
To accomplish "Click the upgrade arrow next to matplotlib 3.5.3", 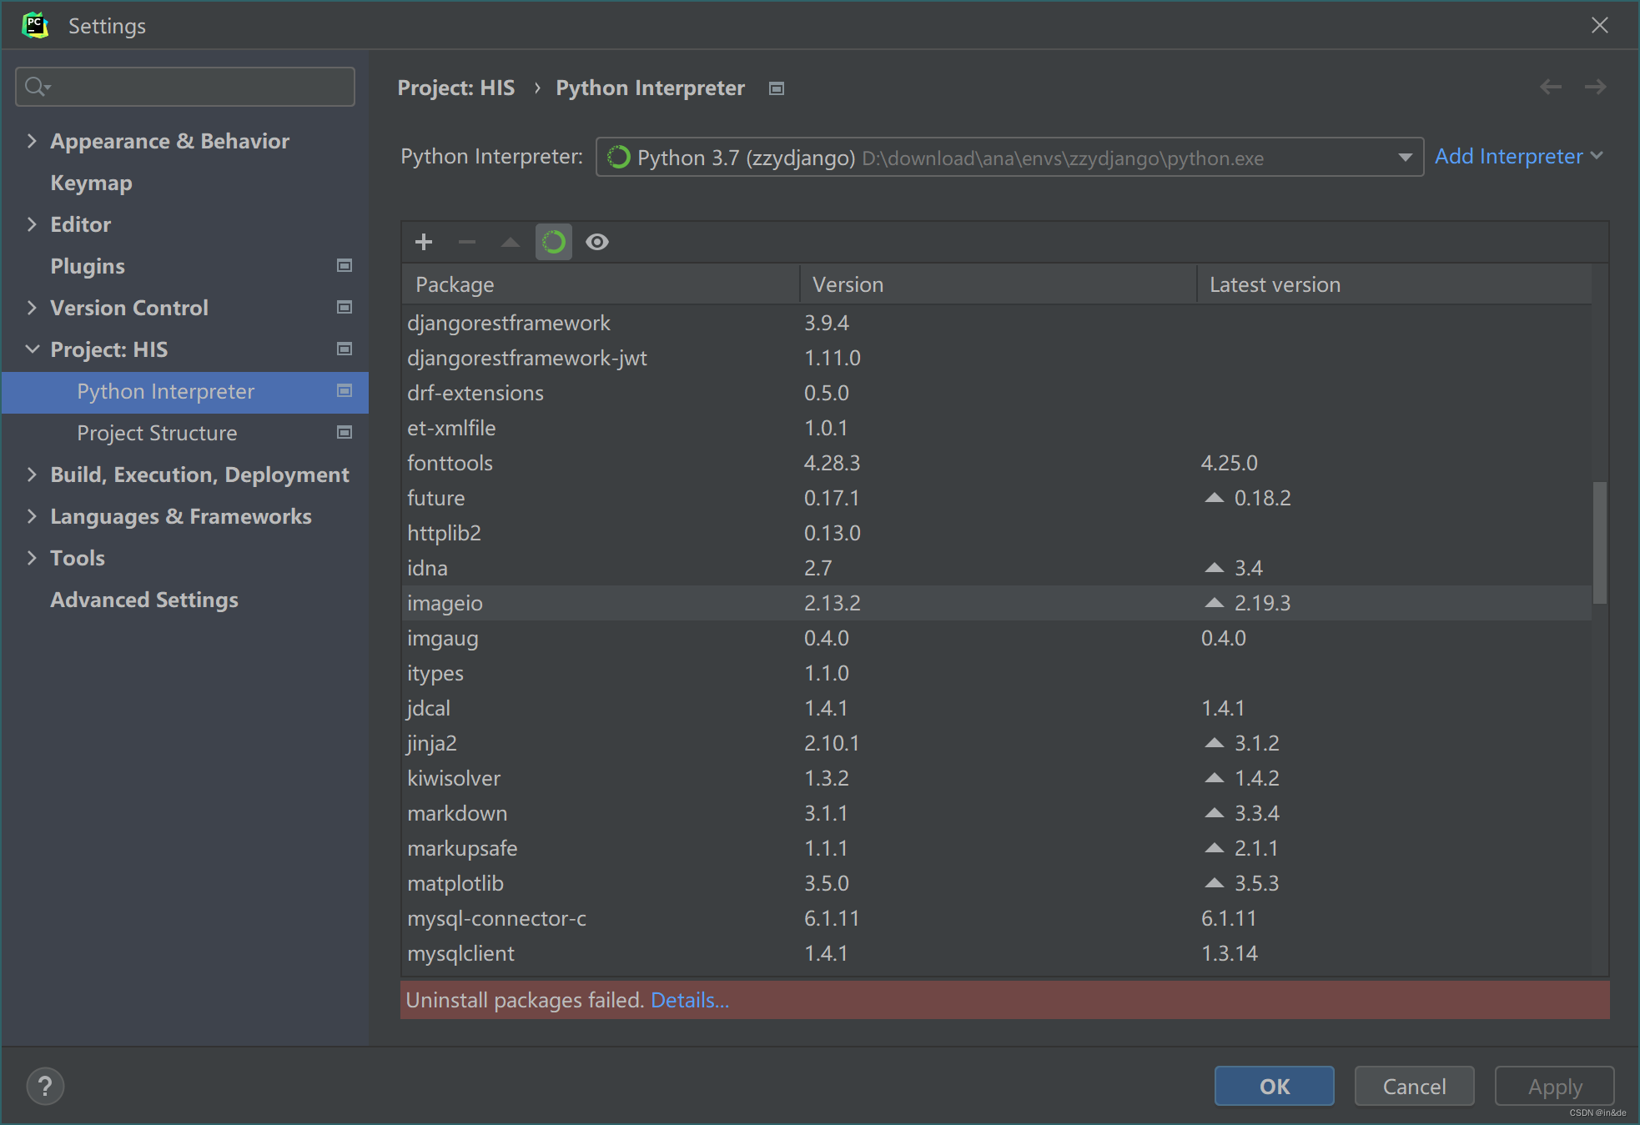I will click(x=1215, y=883).
